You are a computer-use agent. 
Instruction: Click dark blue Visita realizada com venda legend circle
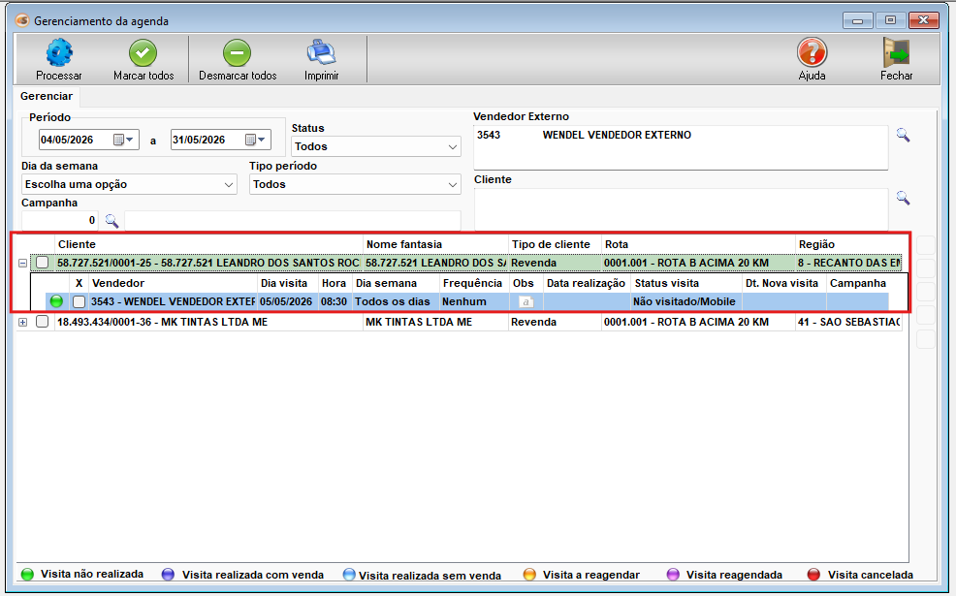169,574
